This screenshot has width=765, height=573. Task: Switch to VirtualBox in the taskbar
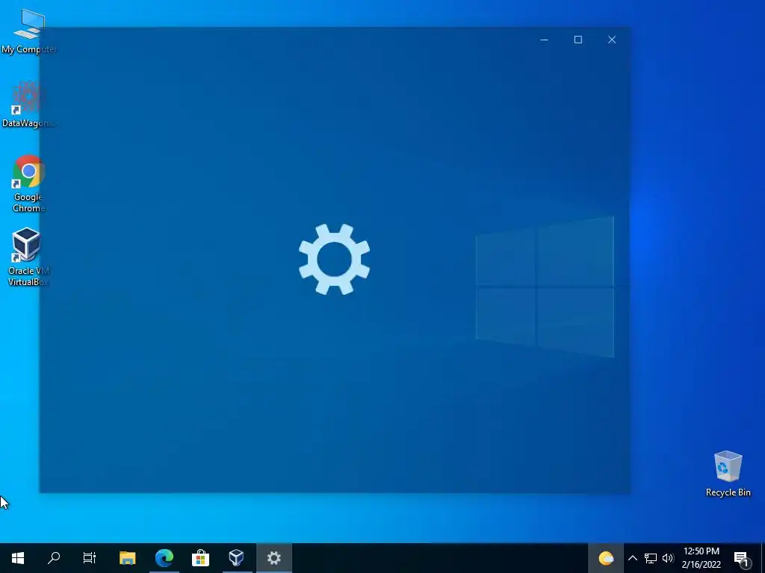(x=237, y=558)
